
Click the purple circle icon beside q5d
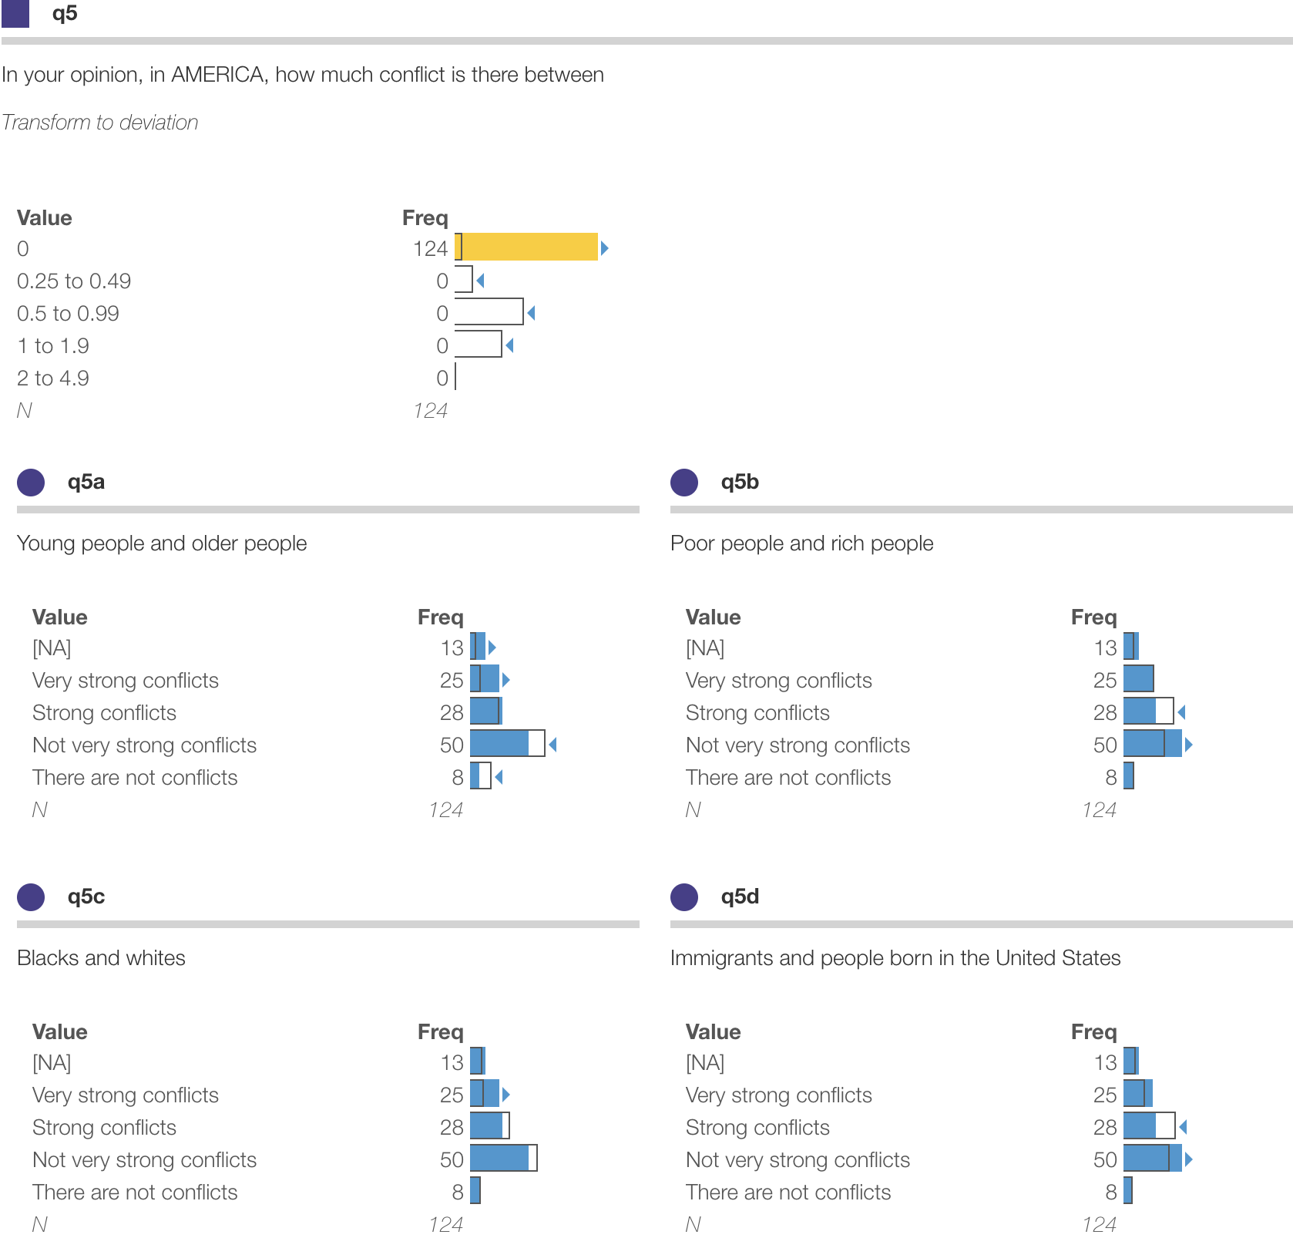click(684, 897)
